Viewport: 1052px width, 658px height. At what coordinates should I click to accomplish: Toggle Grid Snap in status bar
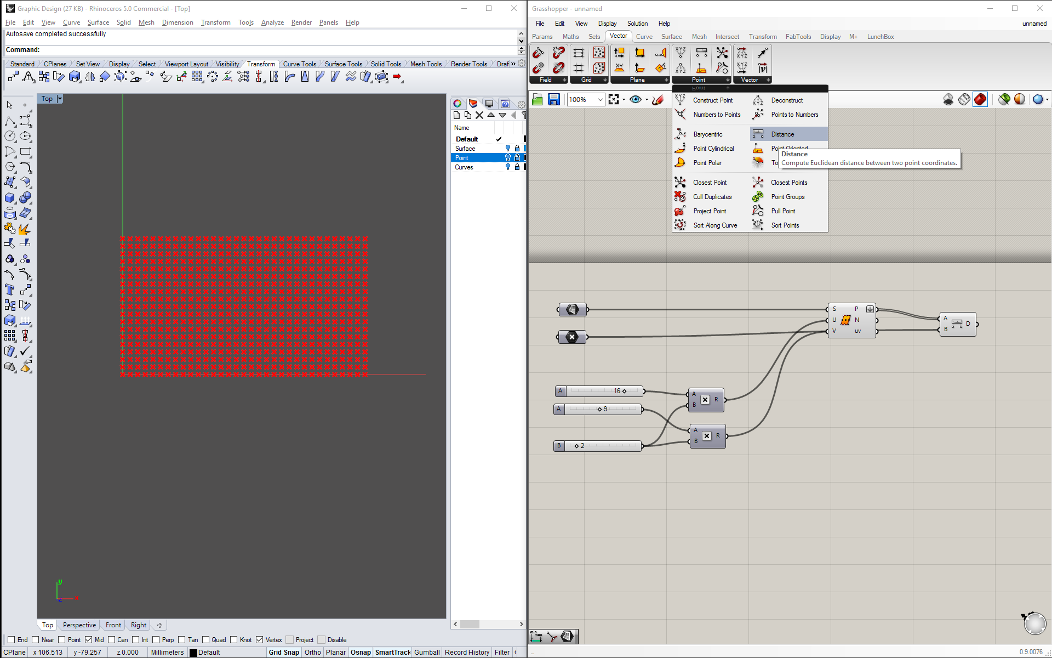coord(284,652)
